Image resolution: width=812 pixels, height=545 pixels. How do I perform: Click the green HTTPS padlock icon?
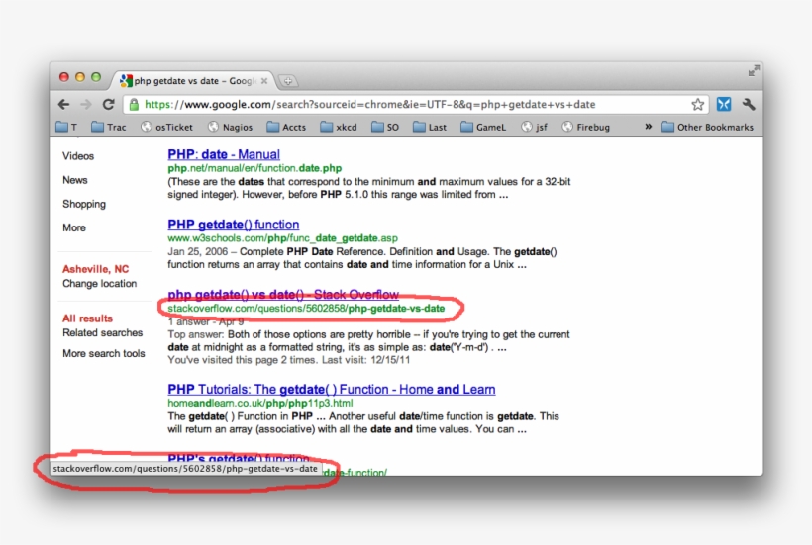pos(134,105)
